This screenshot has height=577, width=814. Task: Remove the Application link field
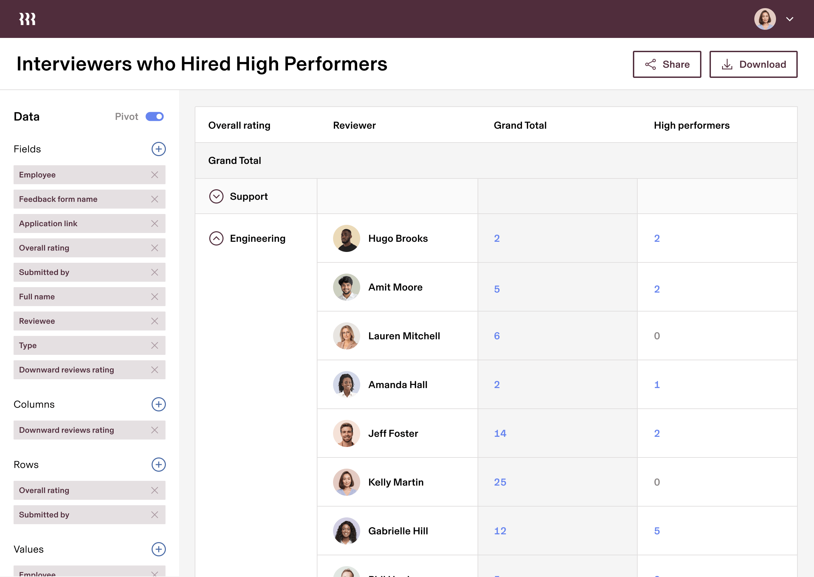pos(154,223)
